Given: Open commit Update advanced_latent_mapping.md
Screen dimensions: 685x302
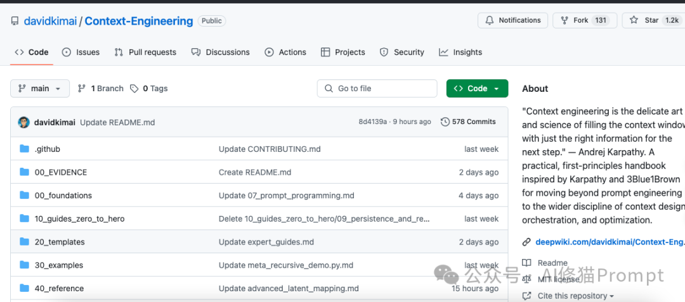Looking at the screenshot, I should [289, 289].
